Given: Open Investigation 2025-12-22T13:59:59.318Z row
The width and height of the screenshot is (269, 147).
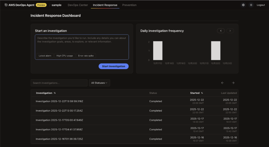Looking at the screenshot, I should point(59,101).
